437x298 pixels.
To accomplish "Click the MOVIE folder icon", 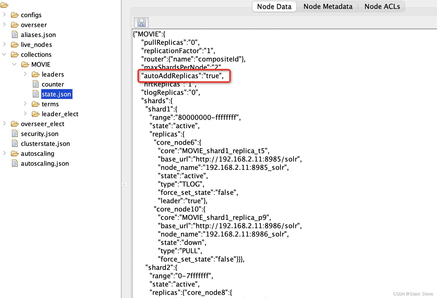I will [x=25, y=65].
